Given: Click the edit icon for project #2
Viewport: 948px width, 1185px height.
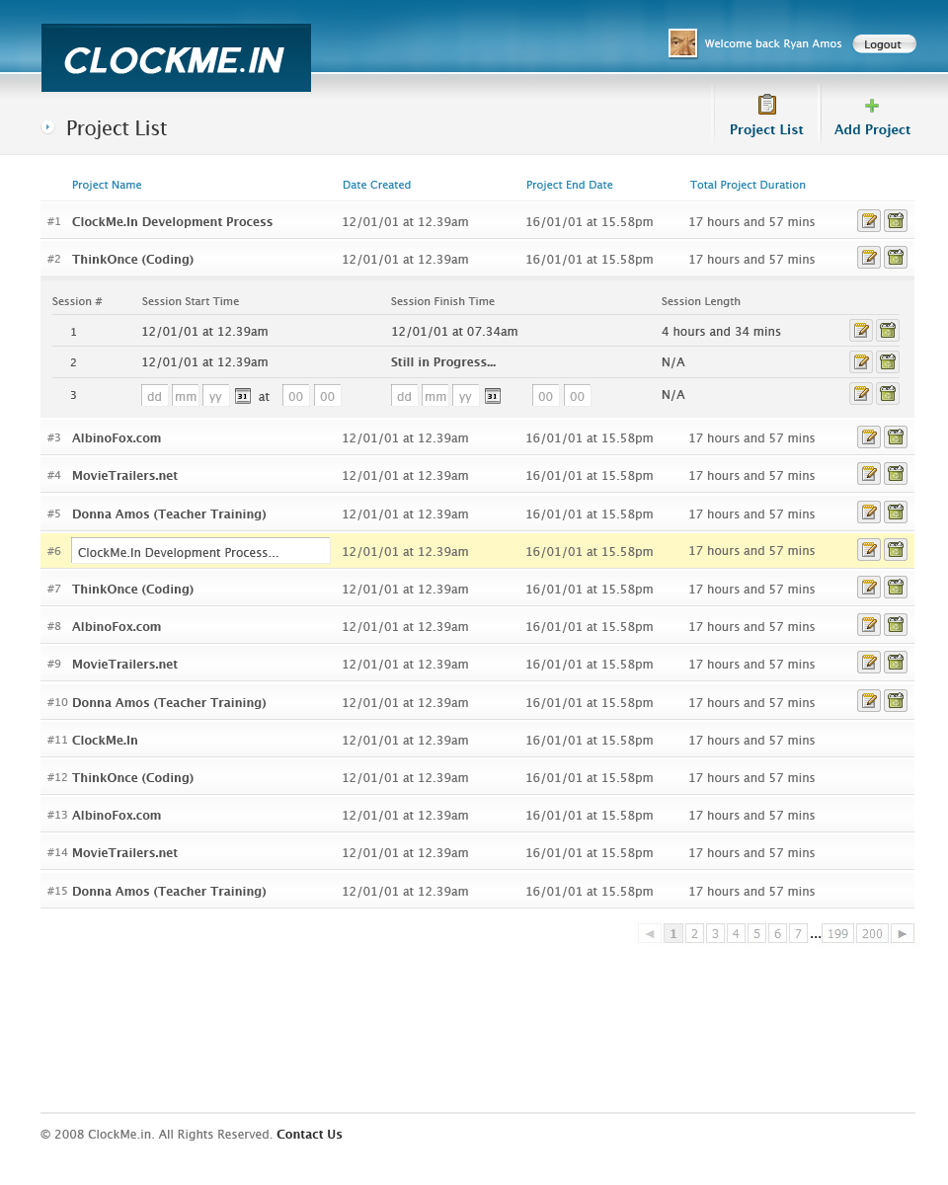Looking at the screenshot, I should pos(869,259).
